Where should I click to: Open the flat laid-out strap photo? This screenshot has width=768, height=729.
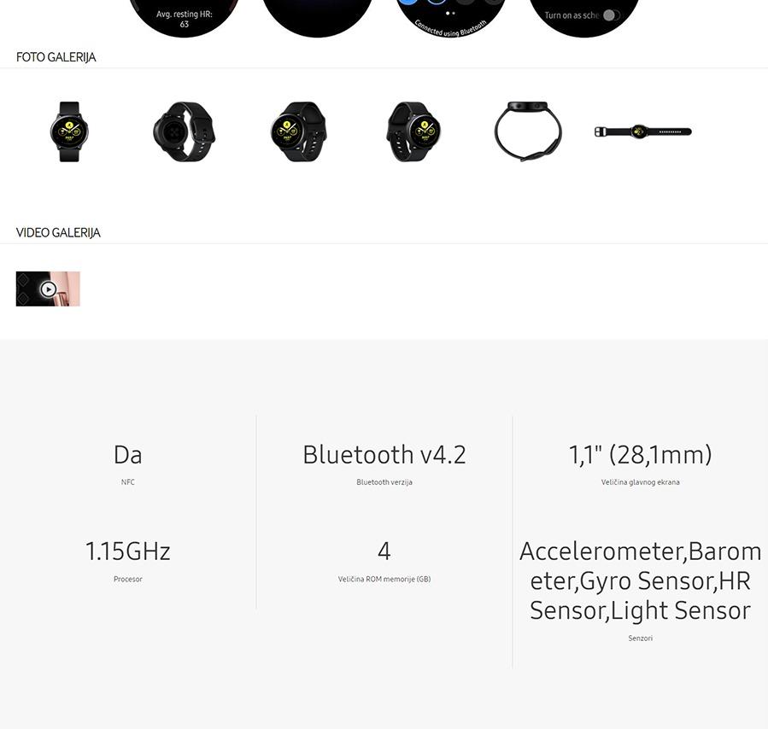pyautogui.click(x=642, y=131)
